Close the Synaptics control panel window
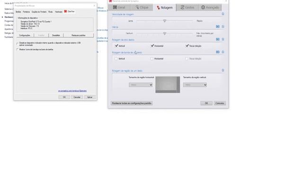 coord(226,1)
